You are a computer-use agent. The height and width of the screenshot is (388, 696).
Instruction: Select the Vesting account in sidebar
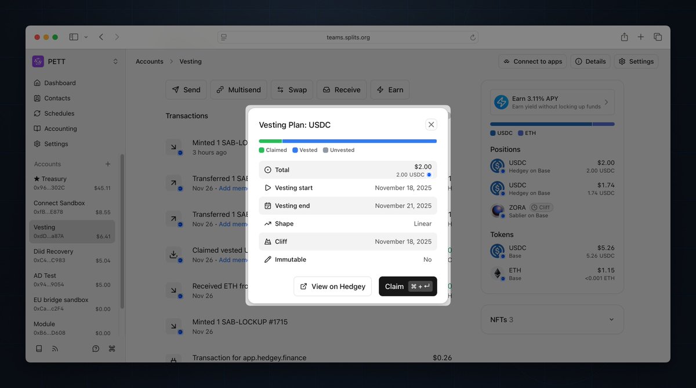[x=72, y=231]
